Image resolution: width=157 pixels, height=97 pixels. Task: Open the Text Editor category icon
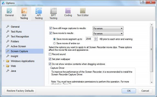point(83,11)
